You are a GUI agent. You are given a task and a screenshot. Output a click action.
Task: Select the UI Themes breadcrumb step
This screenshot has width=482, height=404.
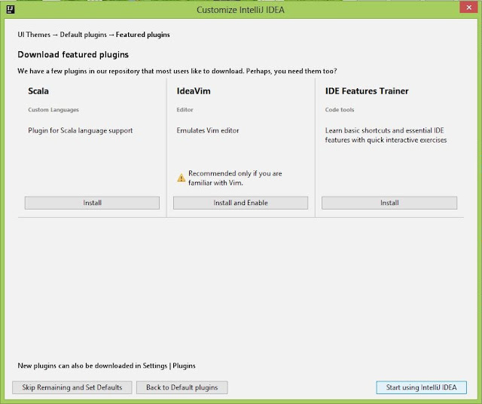[x=34, y=35]
